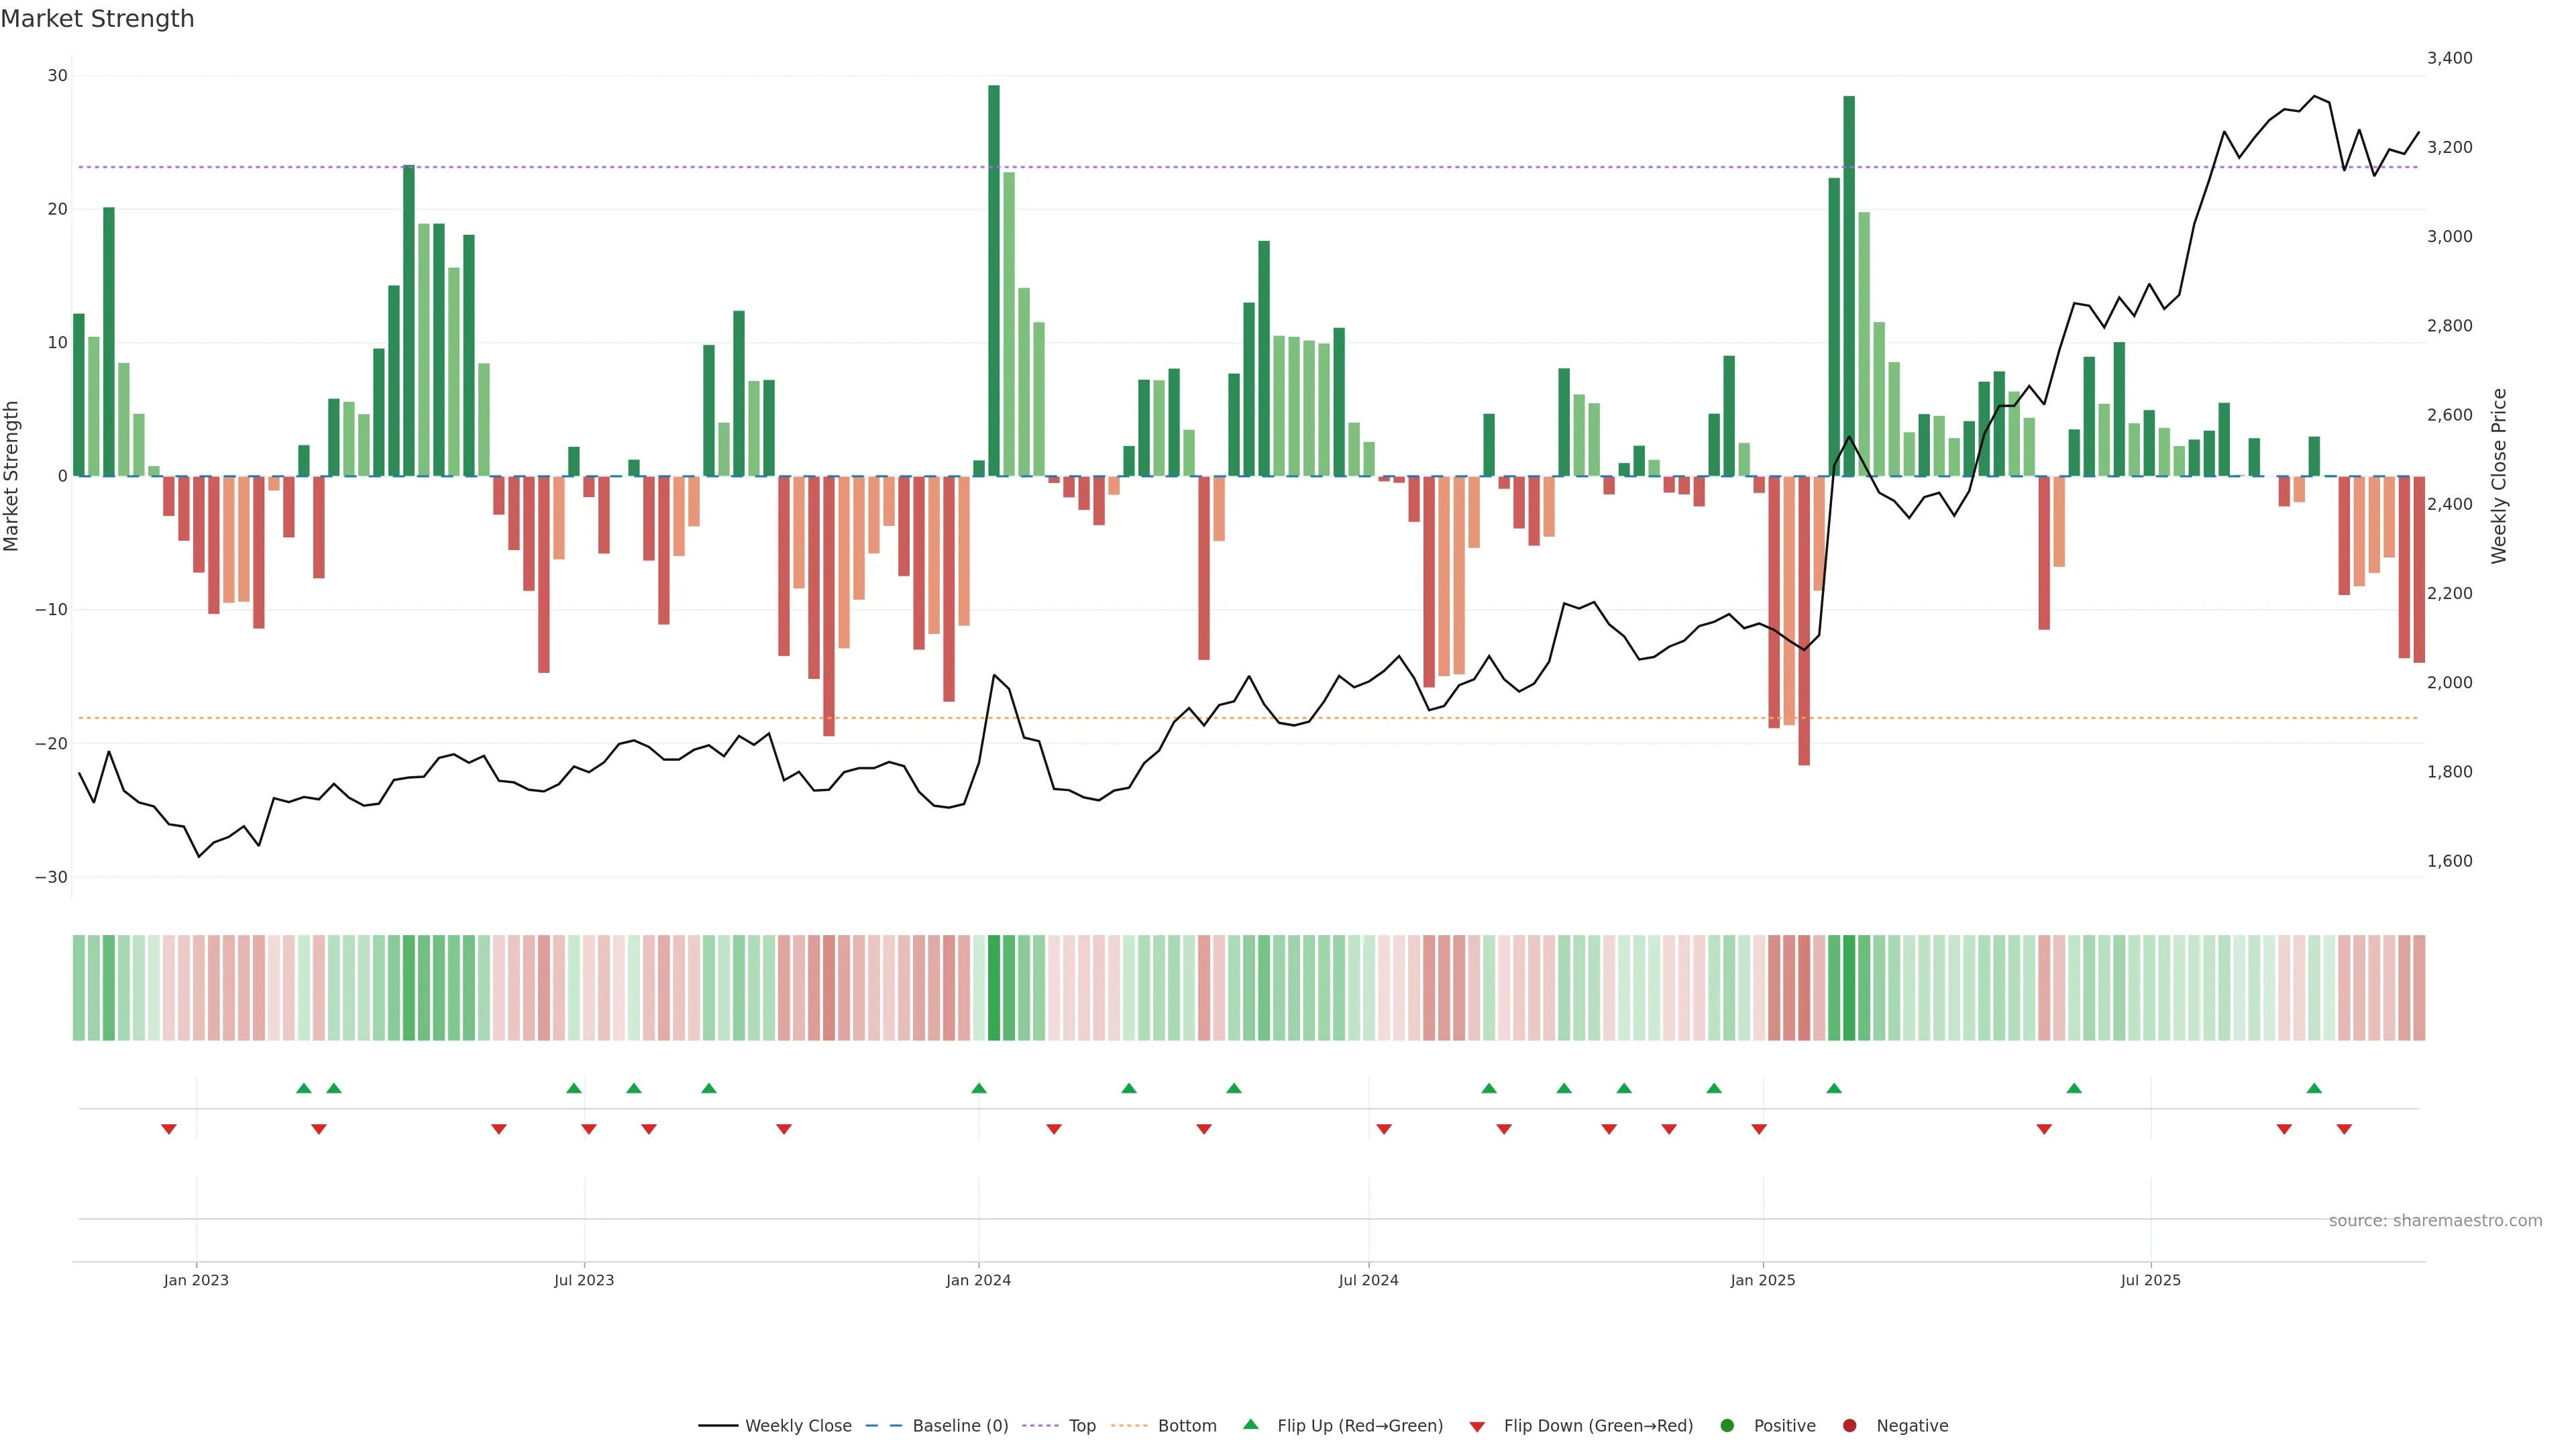Click first red flip-down marker near Jan 2023
Screen dimensions: 2576x1449
169,1129
